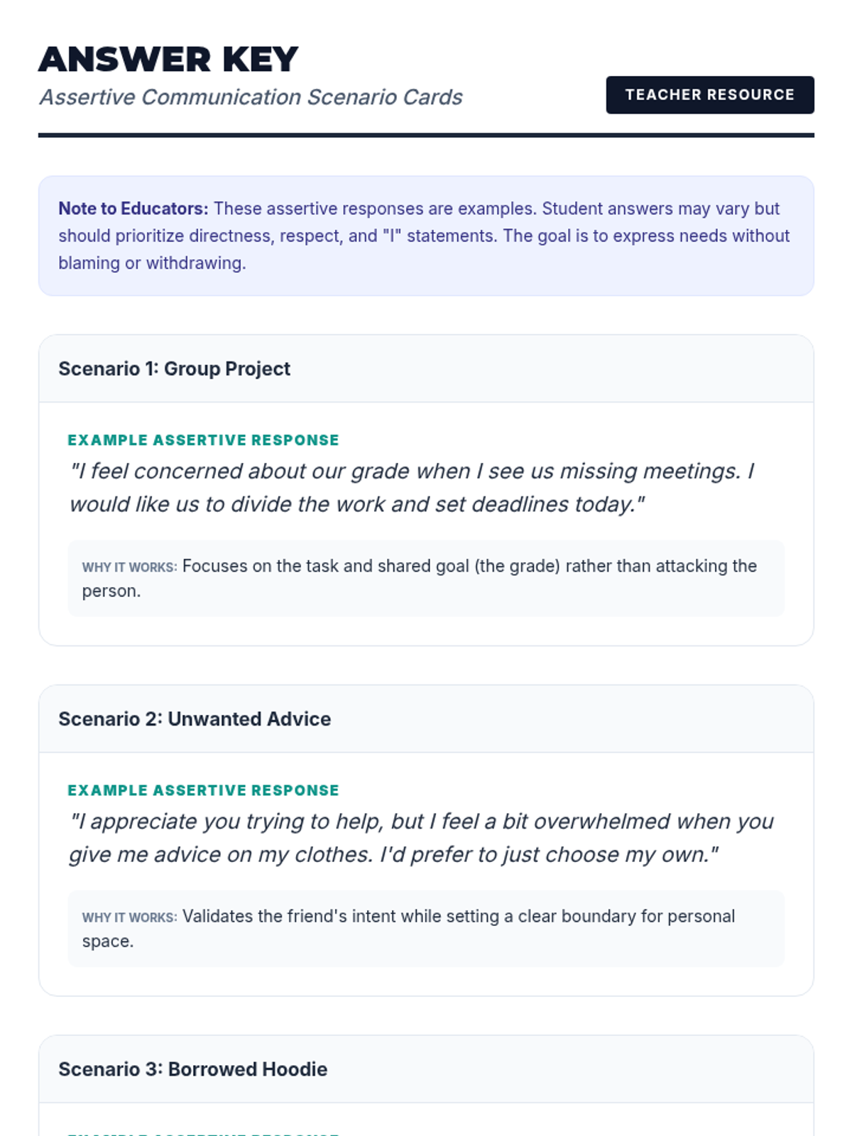This screenshot has height=1136, width=852.
Task: Select the ANSWER KEY heading
Action: (x=168, y=59)
